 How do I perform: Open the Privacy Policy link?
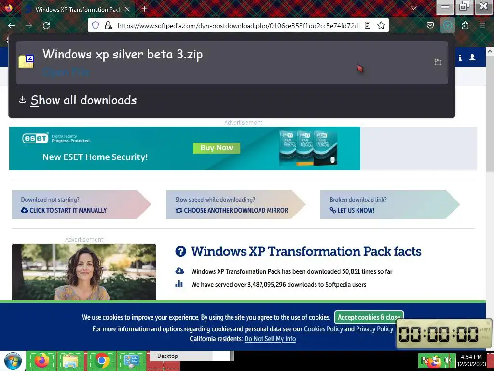[x=374, y=329]
